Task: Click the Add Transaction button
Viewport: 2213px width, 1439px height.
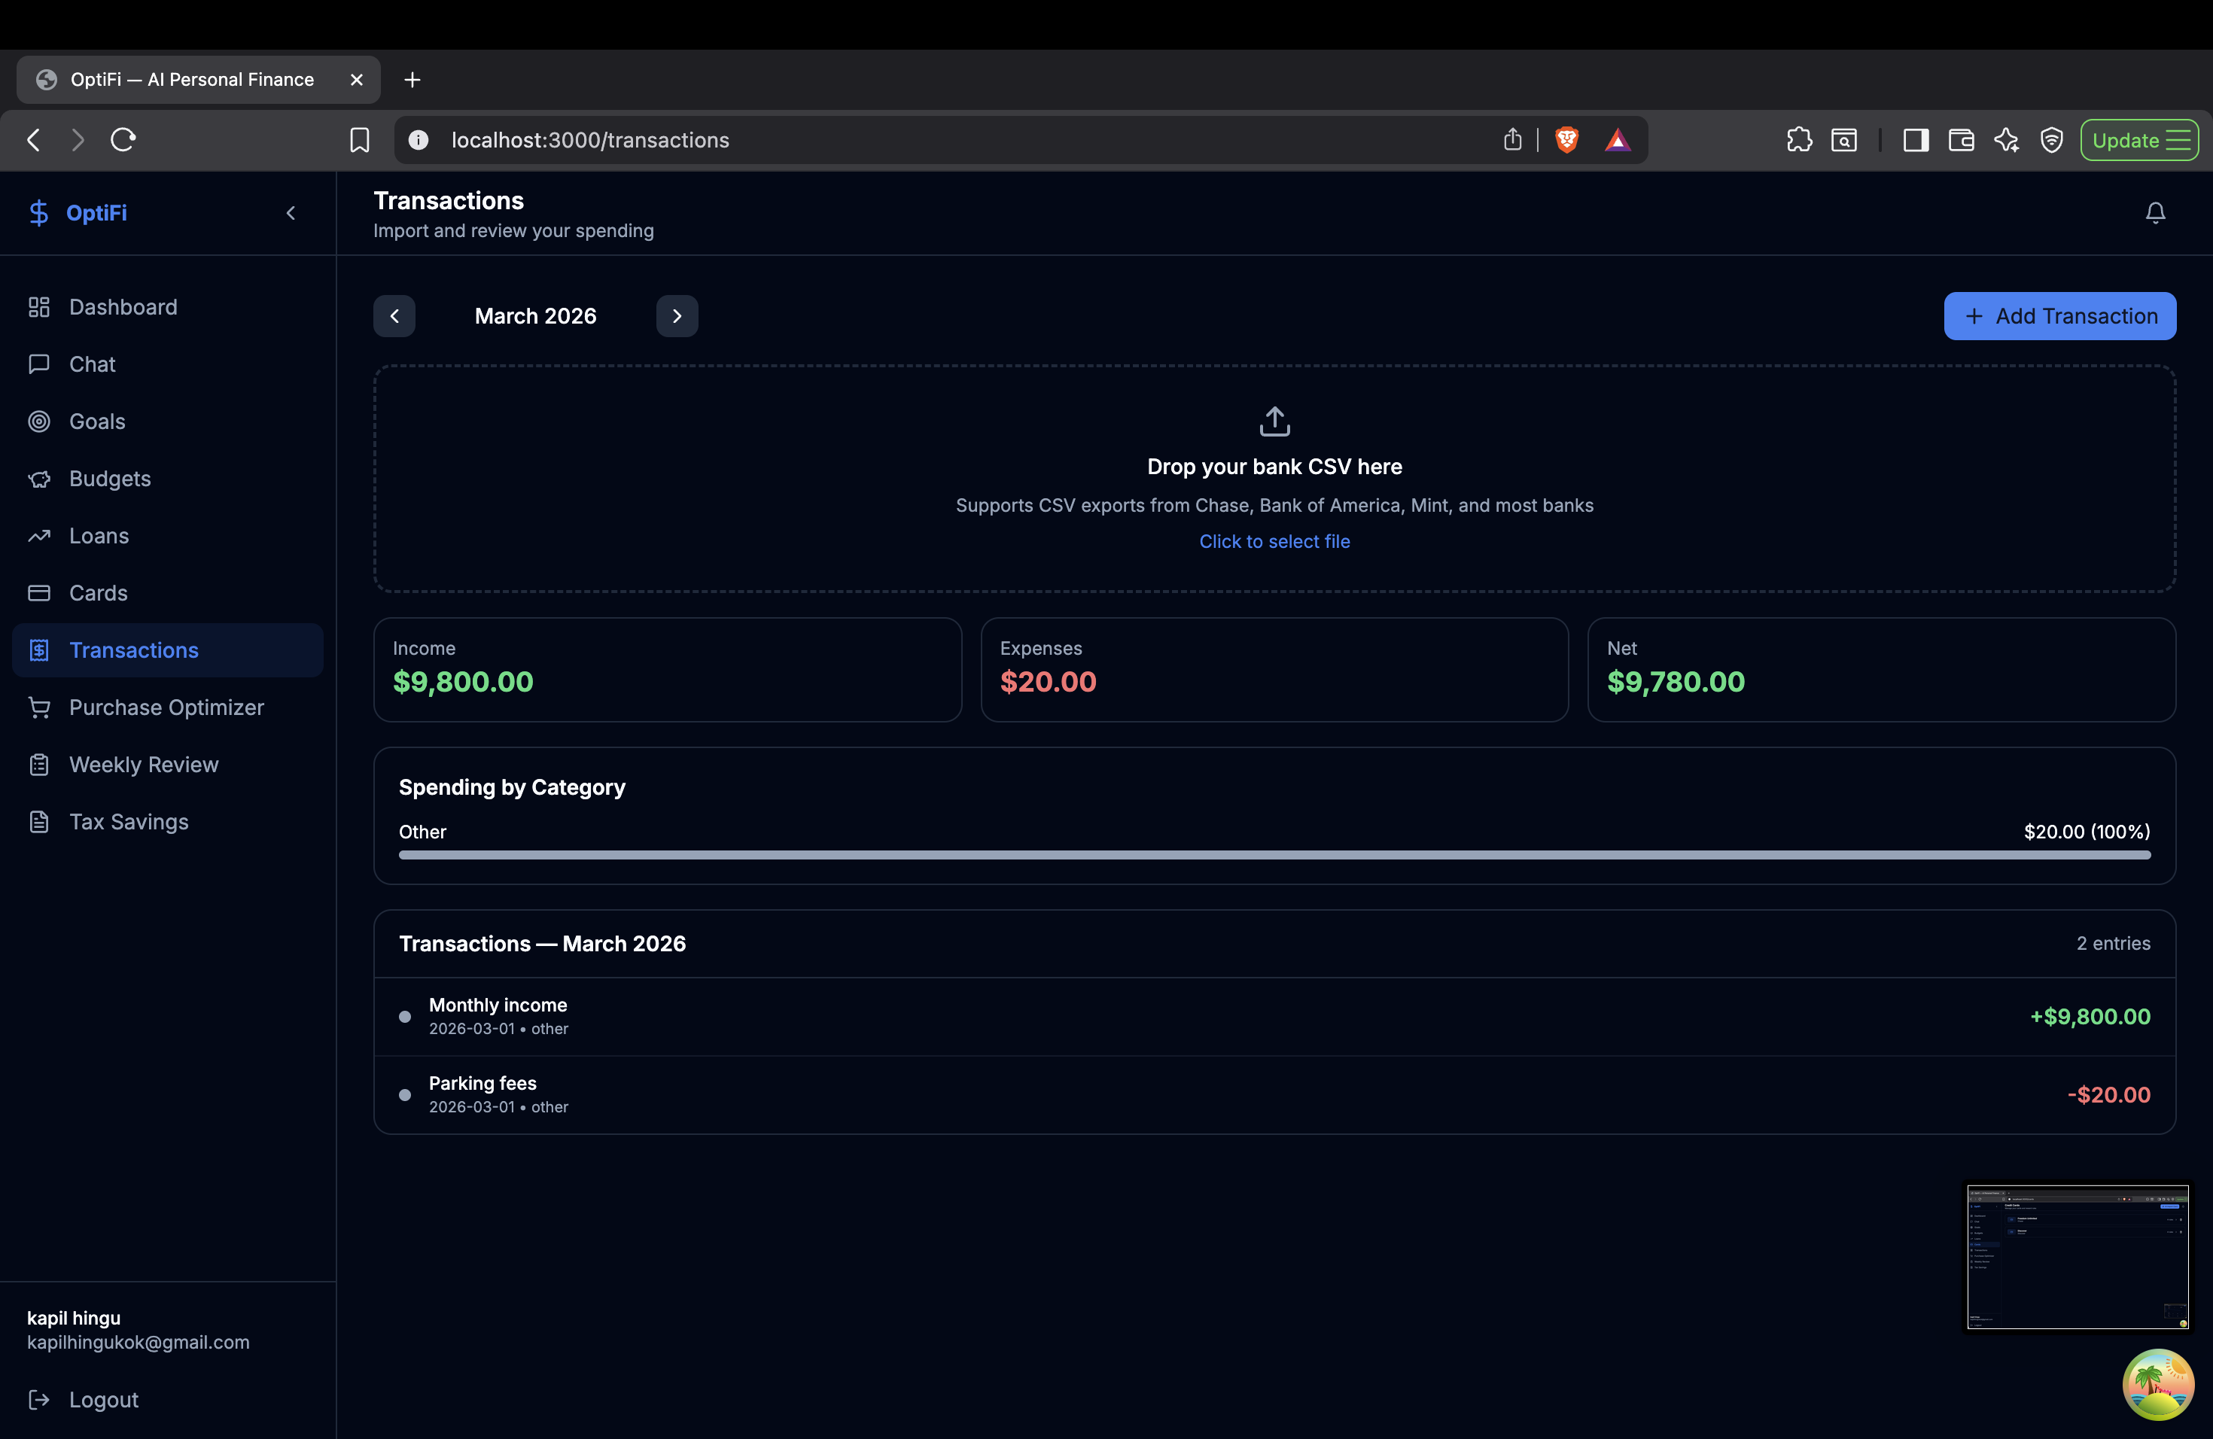Action: (x=2059, y=316)
